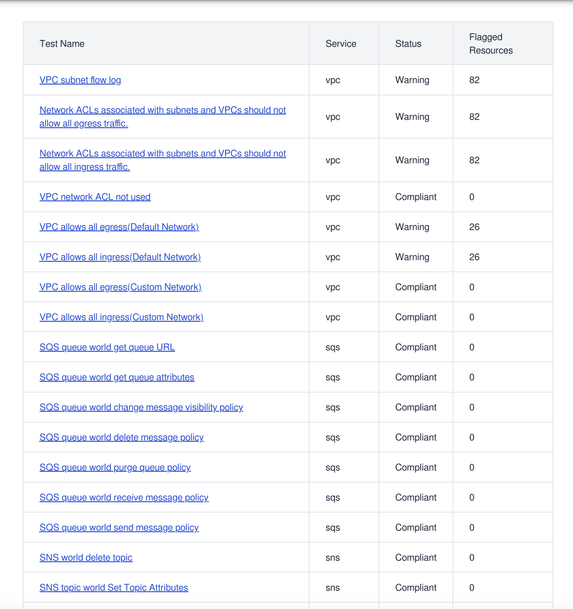
Task: Open SQS queue world delete message policy
Action: (121, 437)
